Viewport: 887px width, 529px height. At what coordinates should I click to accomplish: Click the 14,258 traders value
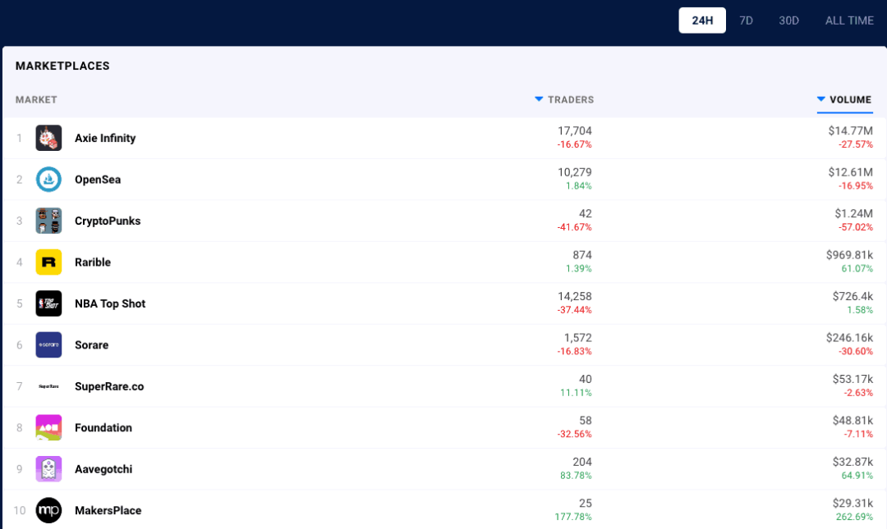coord(575,296)
